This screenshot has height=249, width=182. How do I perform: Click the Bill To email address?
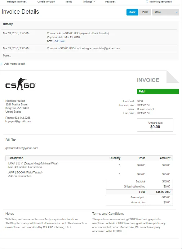coord(22,148)
